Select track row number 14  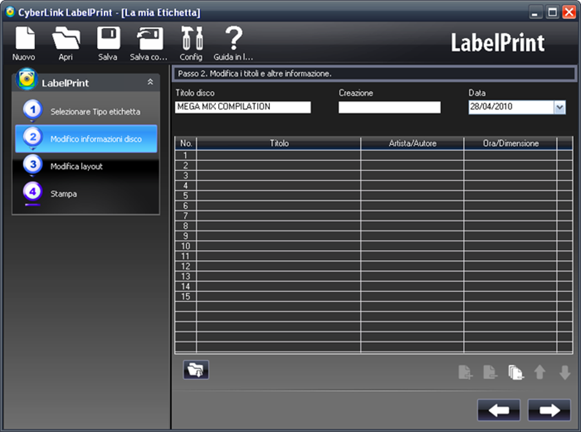tap(374, 286)
